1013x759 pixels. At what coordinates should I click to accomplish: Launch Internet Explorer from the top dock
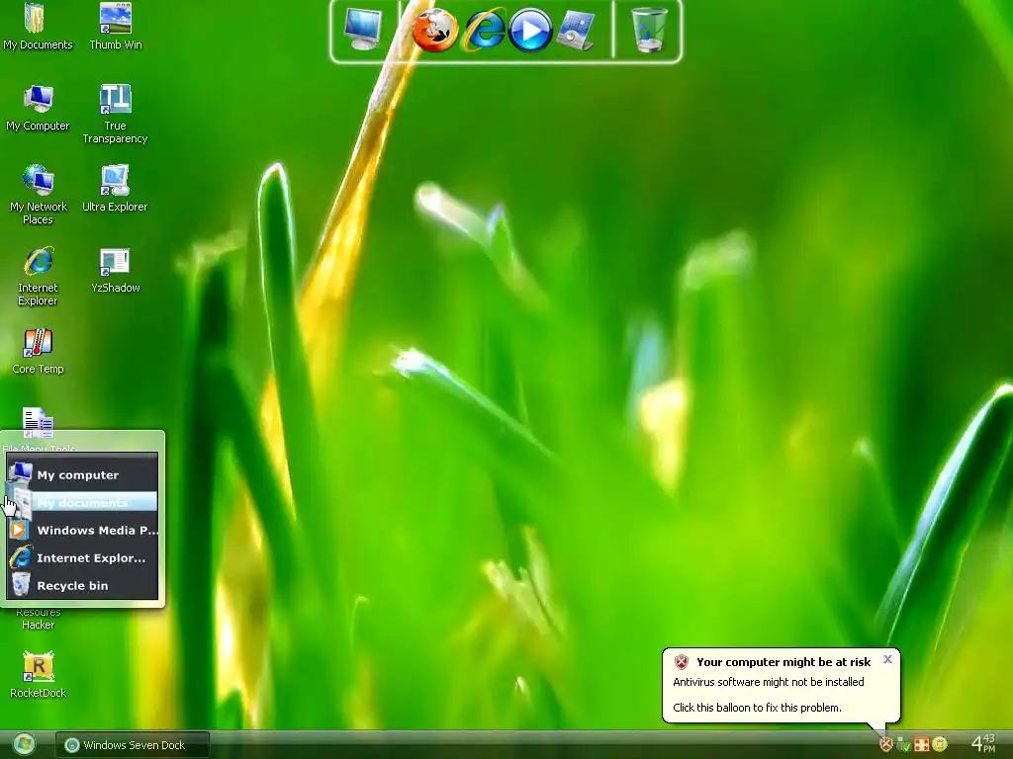pyautogui.click(x=485, y=30)
